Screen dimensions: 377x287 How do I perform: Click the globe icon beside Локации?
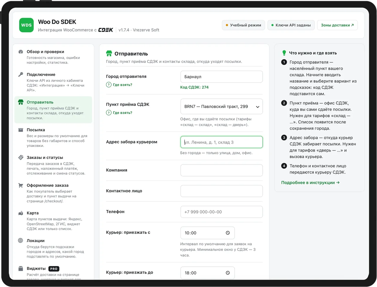coord(21,241)
